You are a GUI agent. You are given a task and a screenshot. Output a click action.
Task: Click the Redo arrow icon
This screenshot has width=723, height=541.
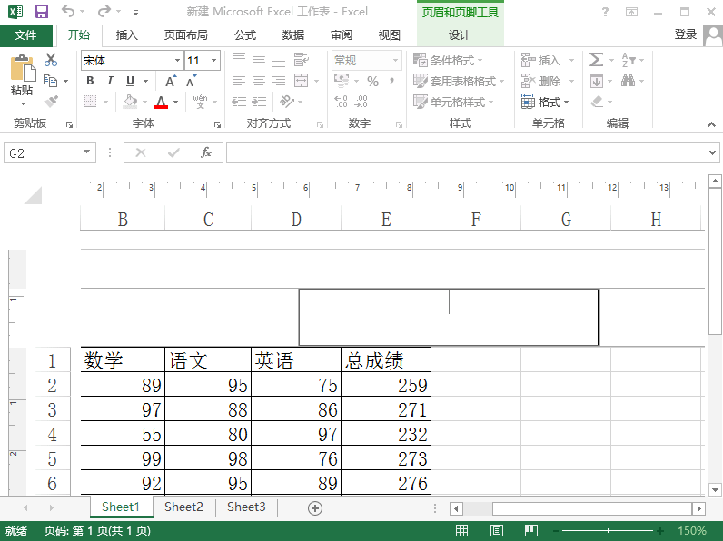(104, 11)
